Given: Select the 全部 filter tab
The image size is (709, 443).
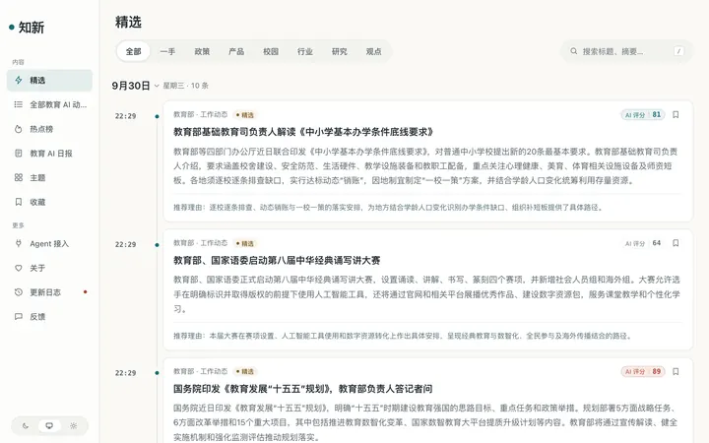Looking at the screenshot, I should point(133,51).
